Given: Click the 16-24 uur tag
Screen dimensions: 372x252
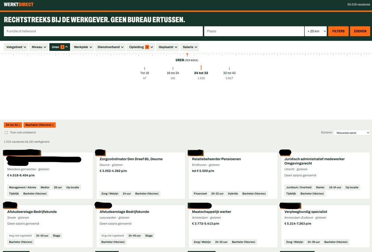Looking at the screenshot, I should click(335, 188).
